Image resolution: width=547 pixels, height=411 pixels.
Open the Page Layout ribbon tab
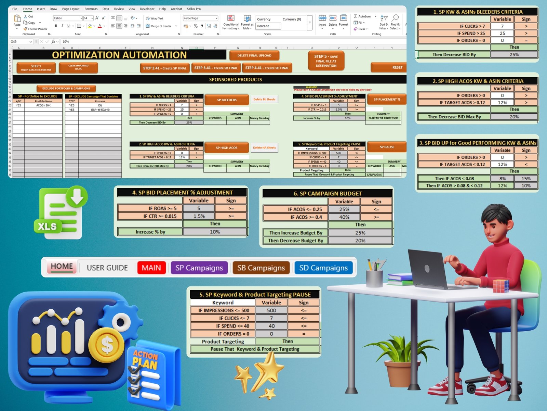71,9
